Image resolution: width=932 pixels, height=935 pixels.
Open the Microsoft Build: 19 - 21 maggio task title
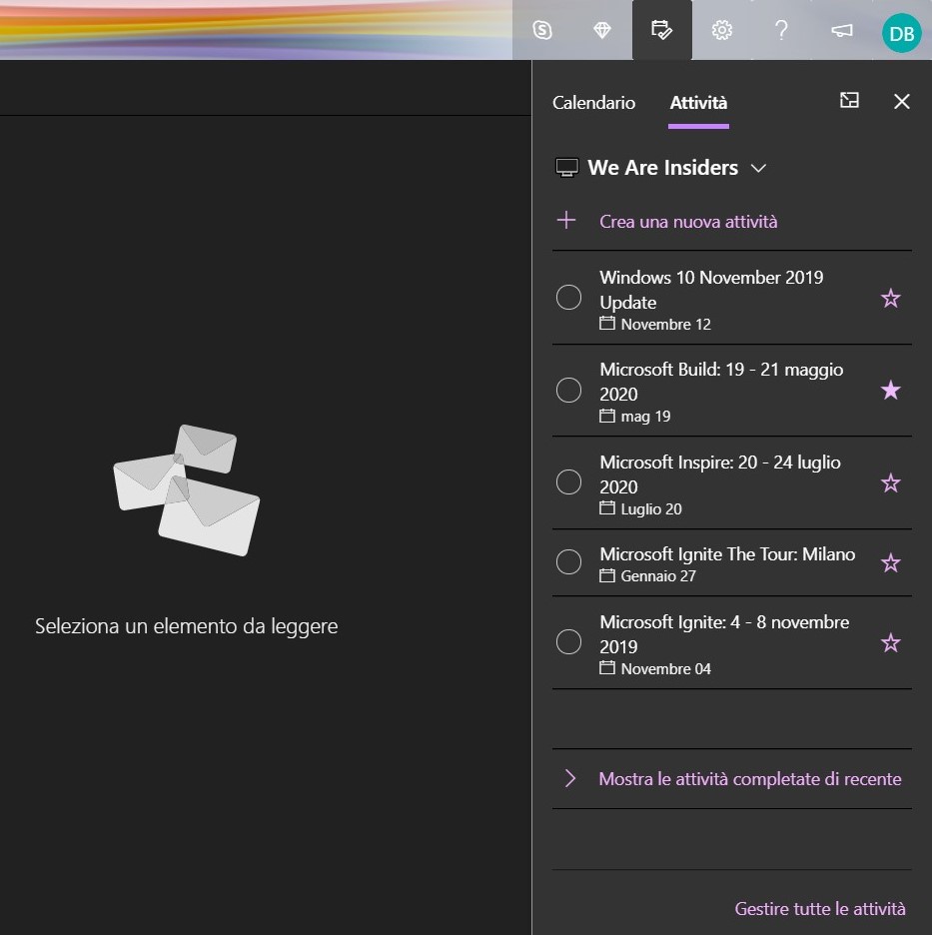tap(721, 382)
